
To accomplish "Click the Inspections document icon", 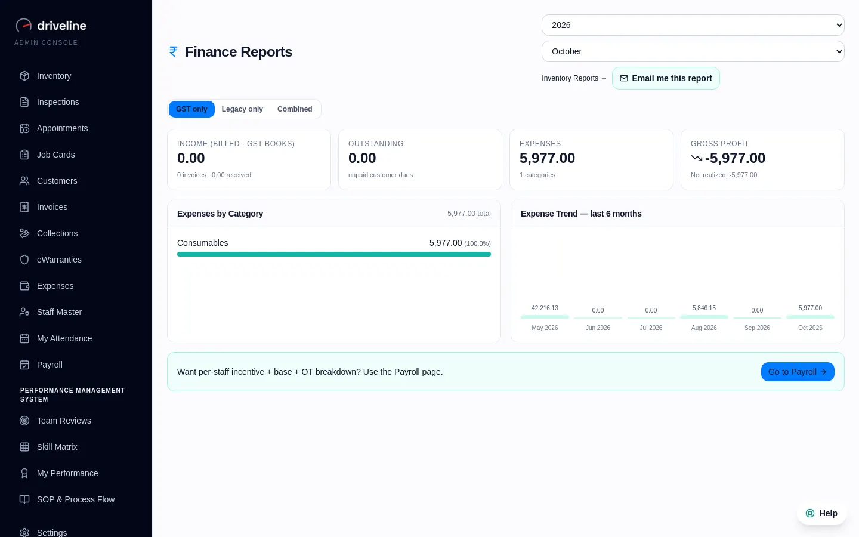I will (24, 102).
